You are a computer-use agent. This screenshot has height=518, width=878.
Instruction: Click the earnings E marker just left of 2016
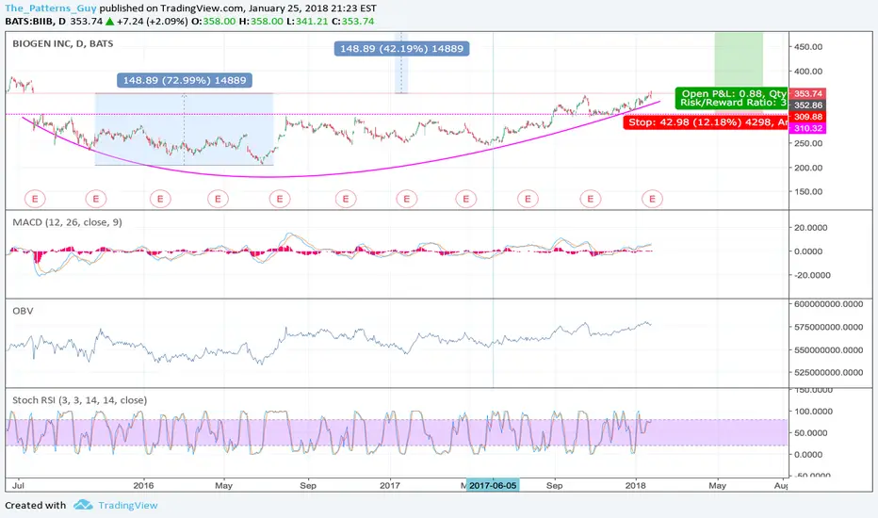click(x=96, y=198)
